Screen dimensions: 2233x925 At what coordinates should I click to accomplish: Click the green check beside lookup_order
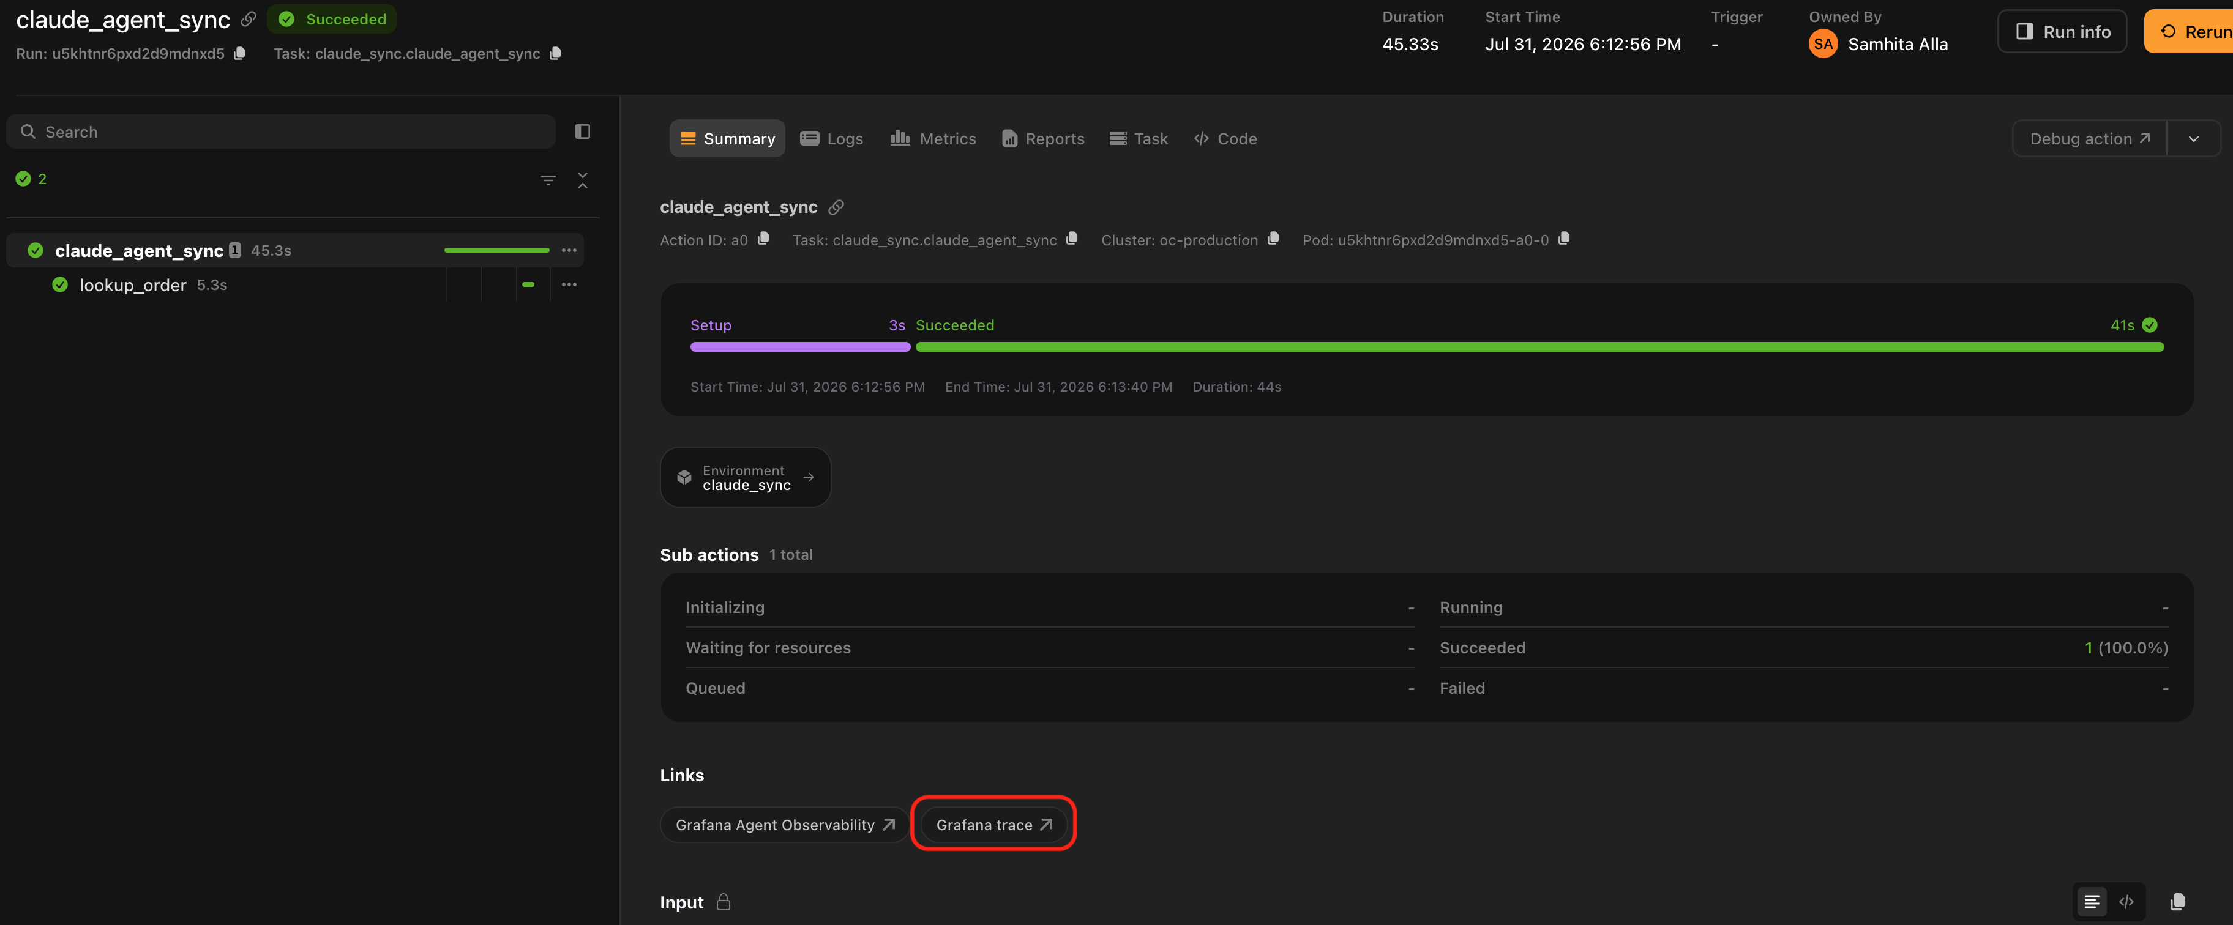point(60,285)
